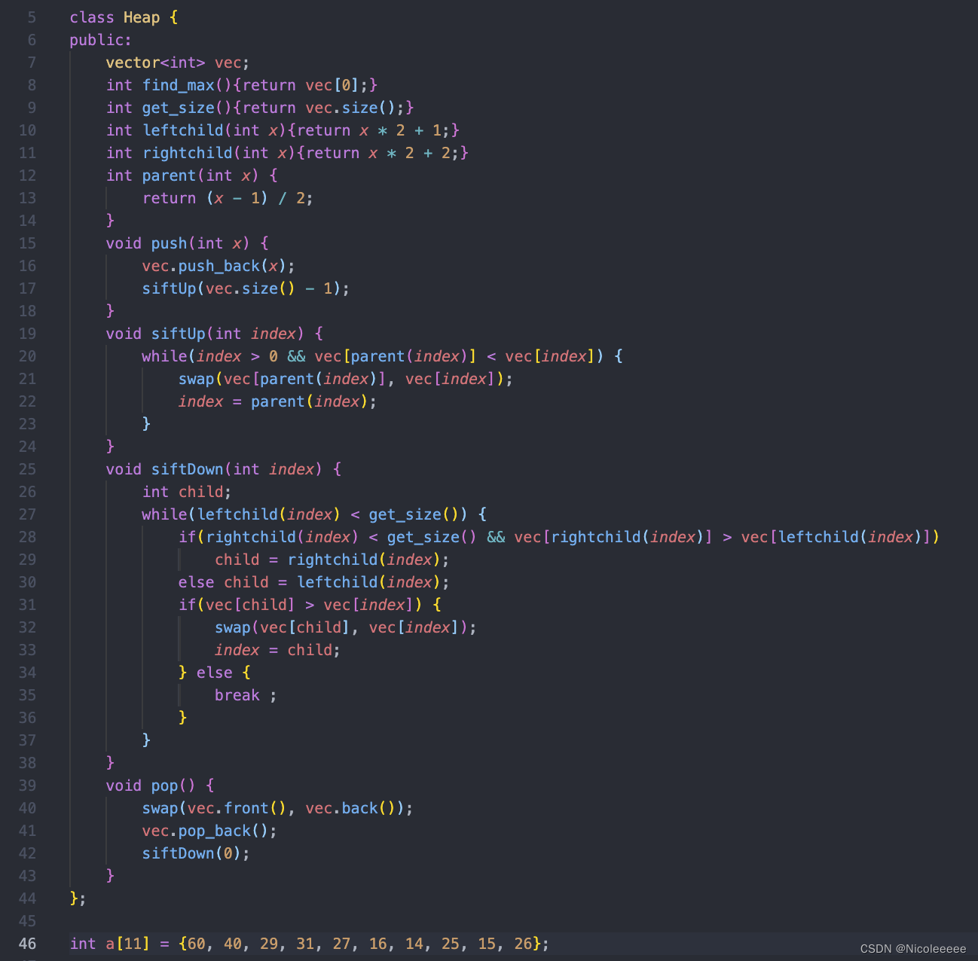Click the "parent" definition on line 12

(x=170, y=175)
